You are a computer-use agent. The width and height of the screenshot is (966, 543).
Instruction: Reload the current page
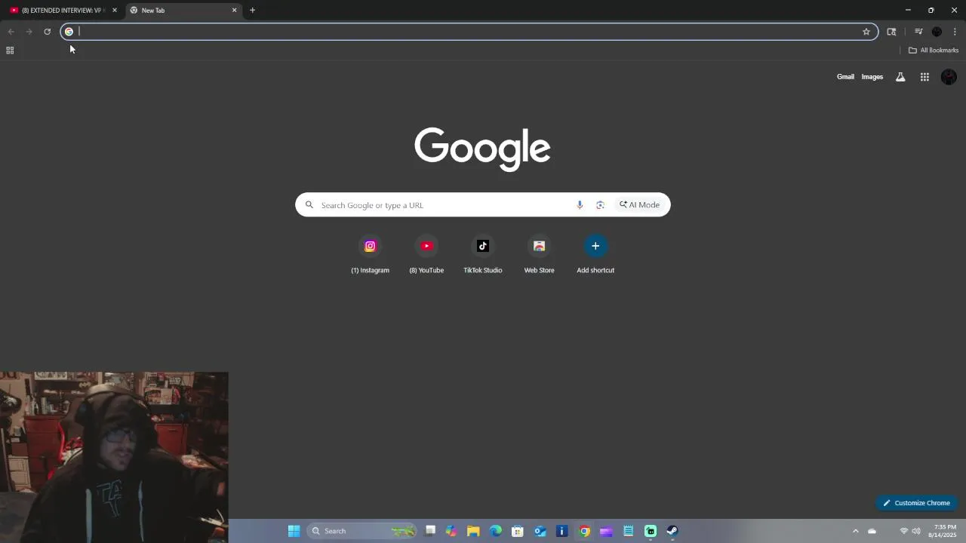pos(47,32)
